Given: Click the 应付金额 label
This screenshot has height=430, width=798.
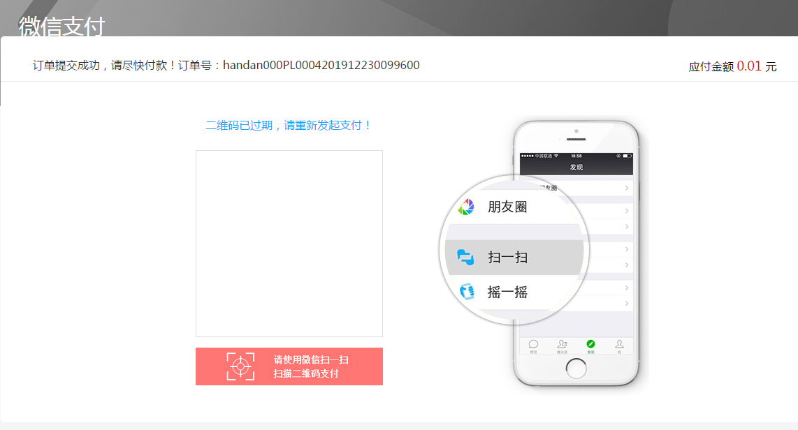Looking at the screenshot, I should tap(711, 66).
